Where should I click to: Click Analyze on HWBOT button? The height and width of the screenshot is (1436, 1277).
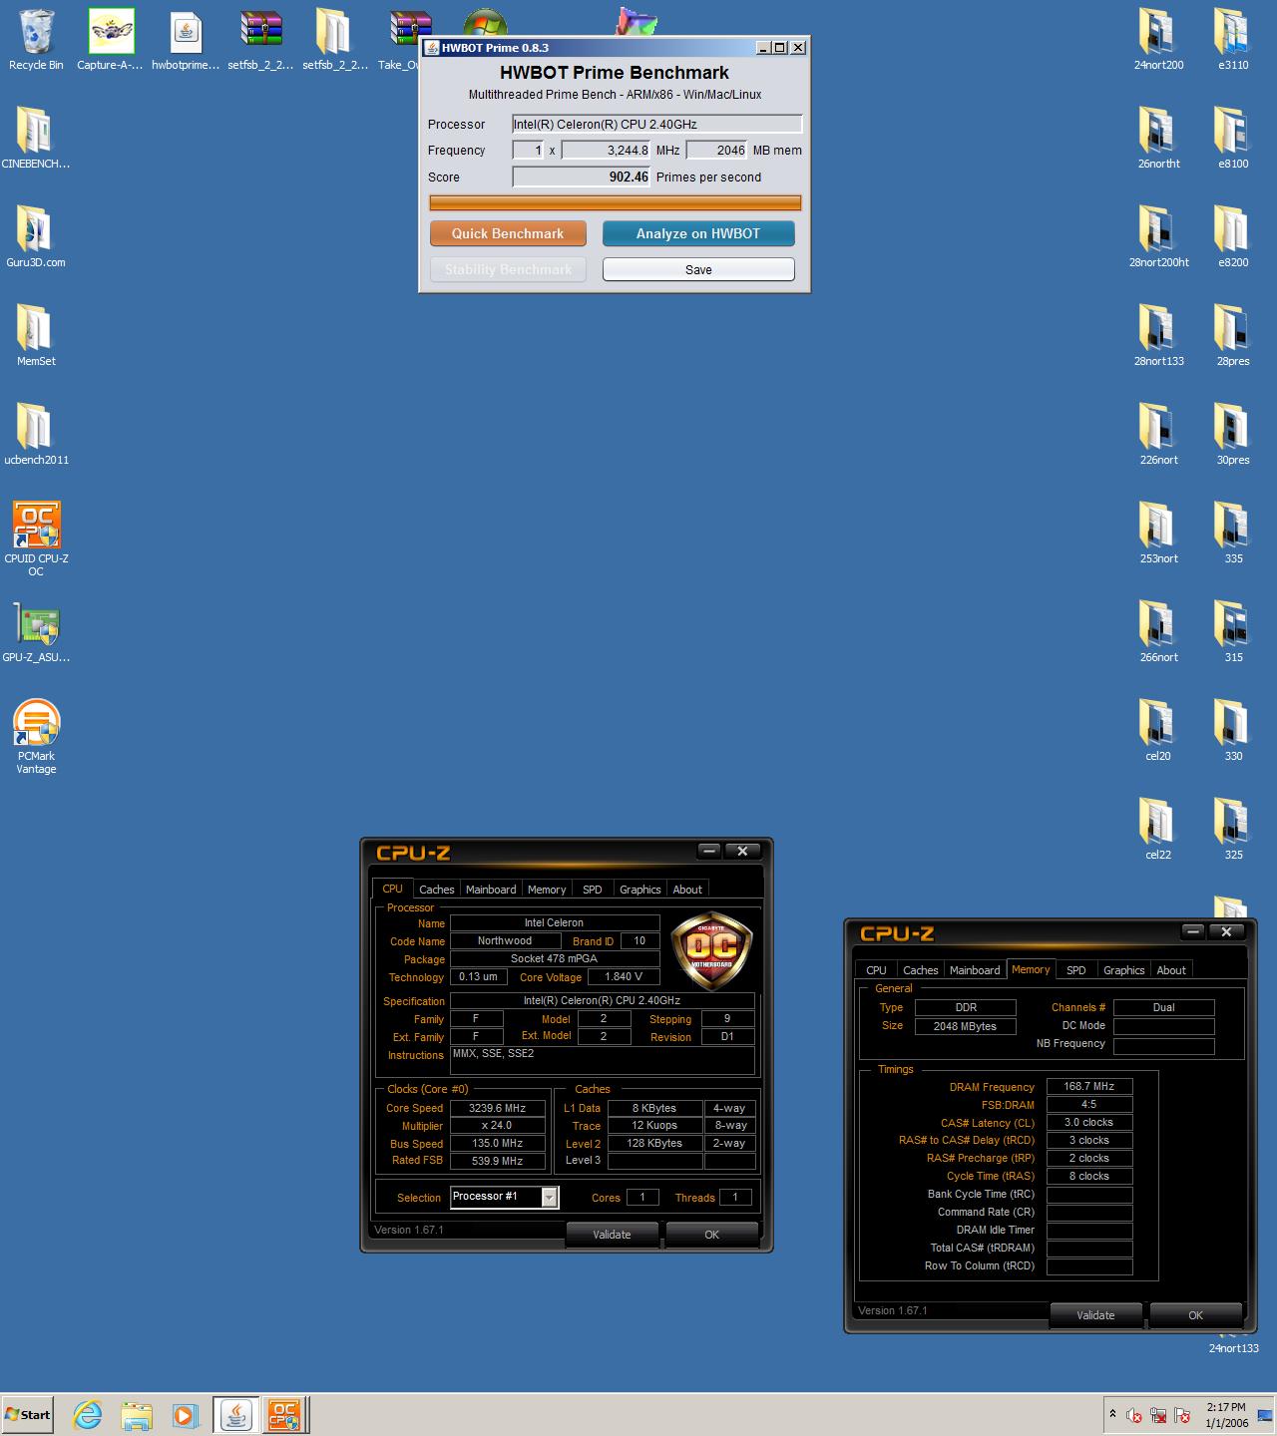point(698,233)
